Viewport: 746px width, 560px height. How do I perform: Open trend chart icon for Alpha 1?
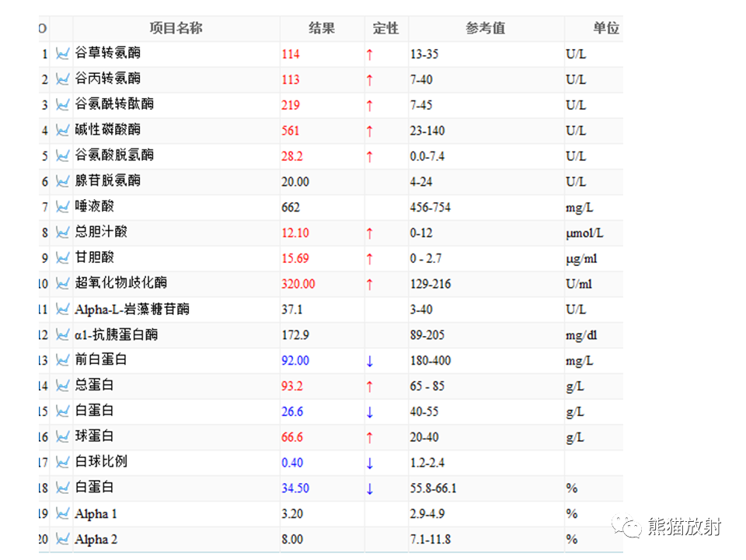coord(62,513)
